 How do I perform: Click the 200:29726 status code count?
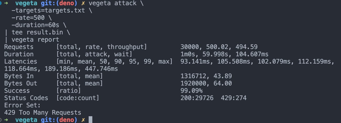tap(197, 98)
